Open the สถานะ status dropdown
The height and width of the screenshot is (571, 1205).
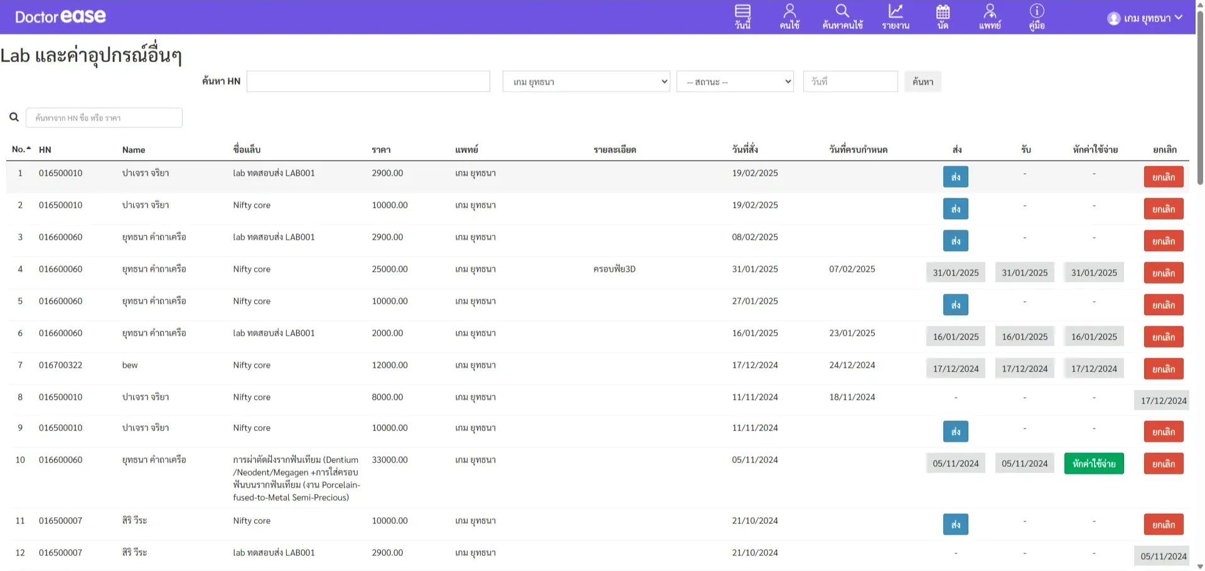[735, 82]
